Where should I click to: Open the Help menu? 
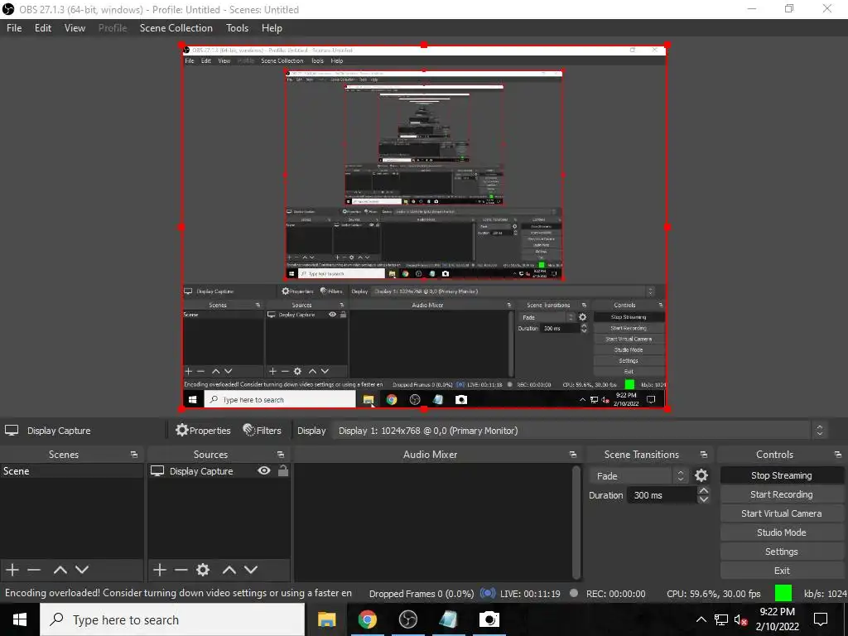pos(272,28)
